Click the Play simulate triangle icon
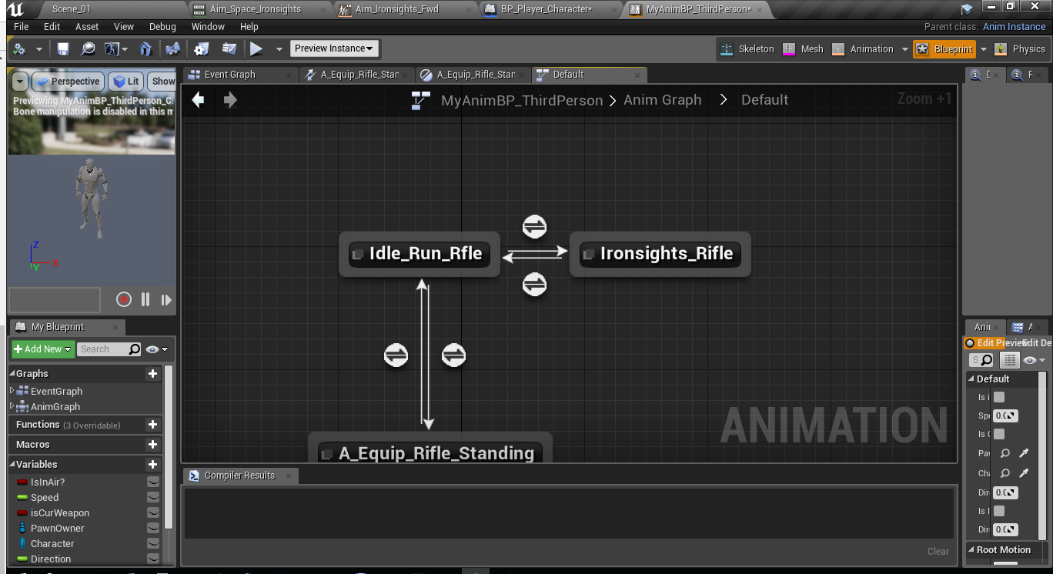This screenshot has height=574, width=1053. [256, 49]
